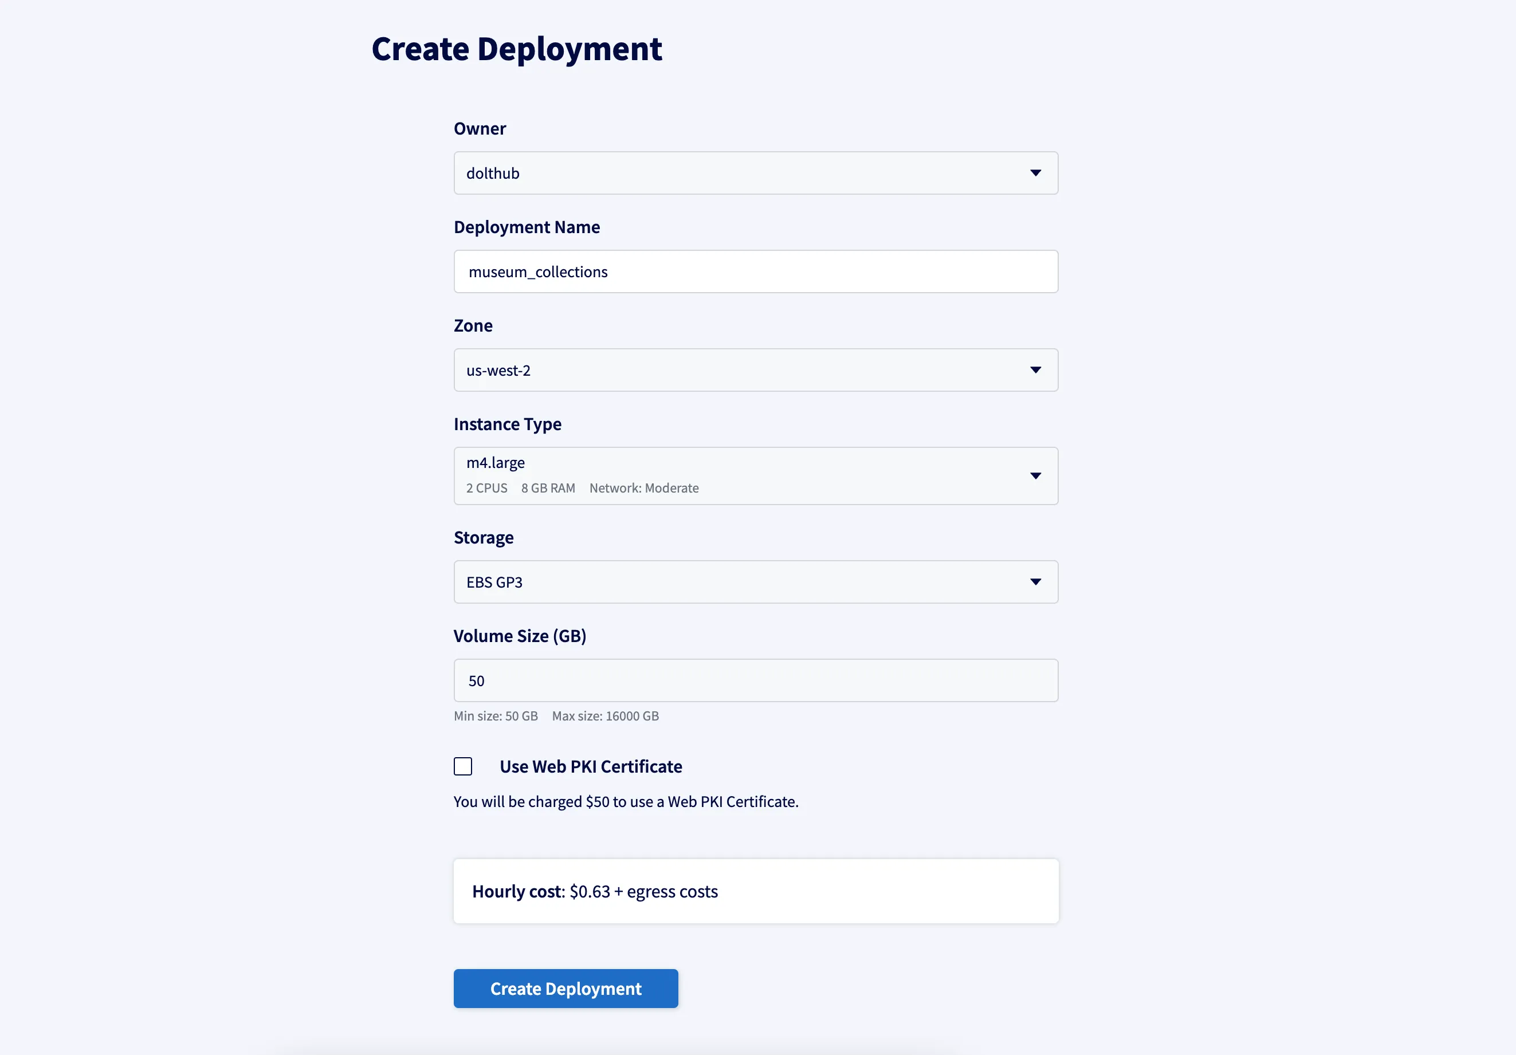Click the hourly cost summary box

(x=755, y=891)
